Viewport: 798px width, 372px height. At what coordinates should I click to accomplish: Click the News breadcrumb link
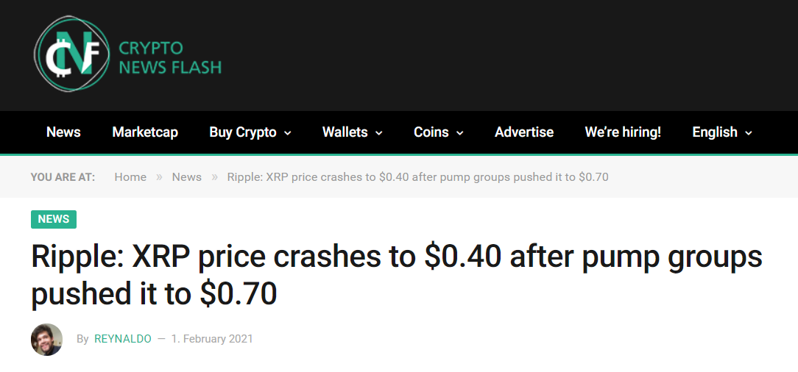pos(187,177)
